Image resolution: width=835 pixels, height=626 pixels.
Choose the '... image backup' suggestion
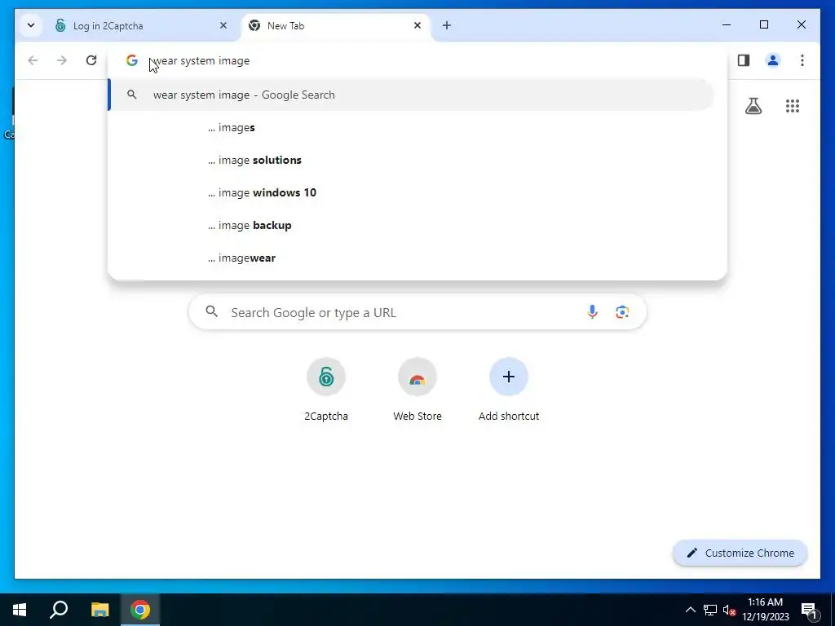pos(411,225)
